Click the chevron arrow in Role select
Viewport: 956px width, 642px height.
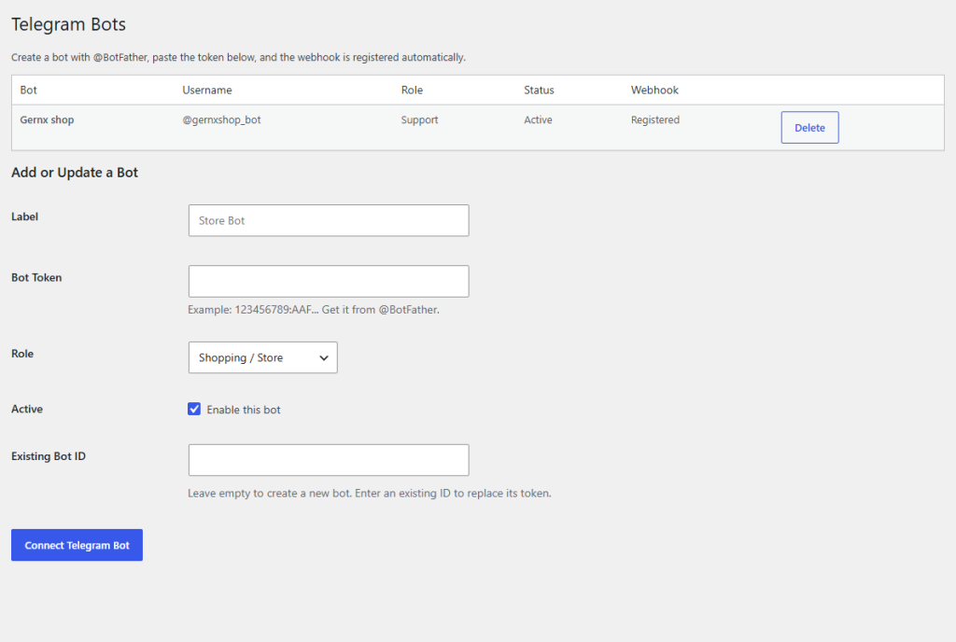(324, 358)
